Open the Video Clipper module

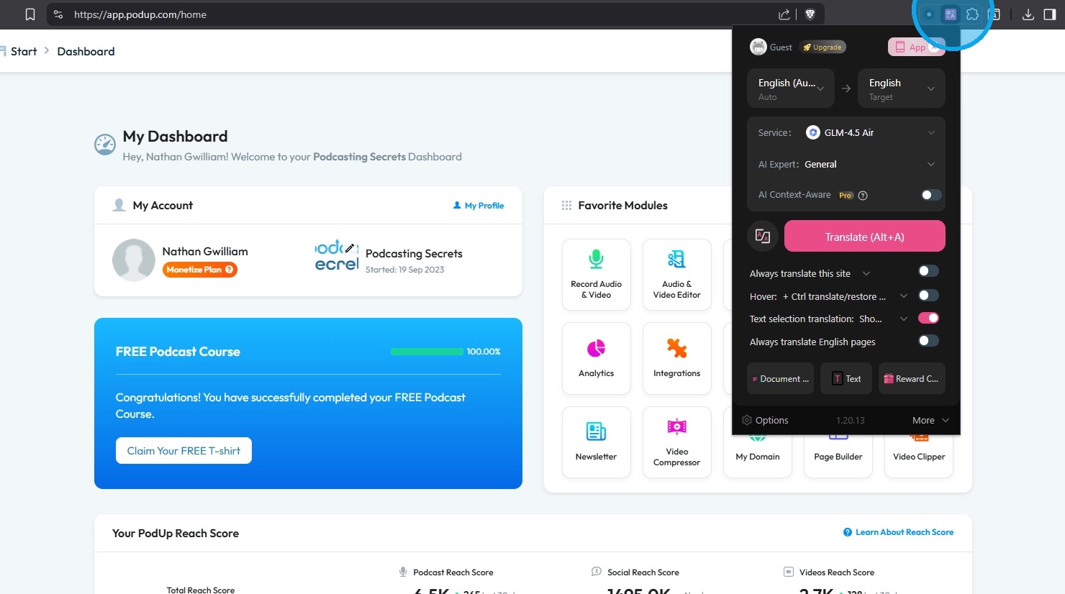coord(919,456)
